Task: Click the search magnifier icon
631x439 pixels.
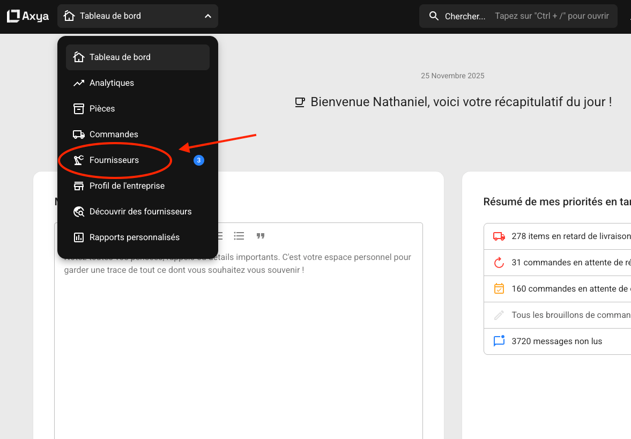Action: [434, 16]
